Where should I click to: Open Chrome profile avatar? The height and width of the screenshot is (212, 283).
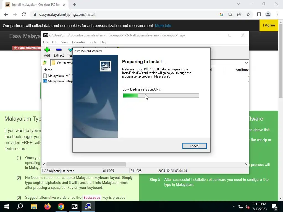[x=268, y=14]
